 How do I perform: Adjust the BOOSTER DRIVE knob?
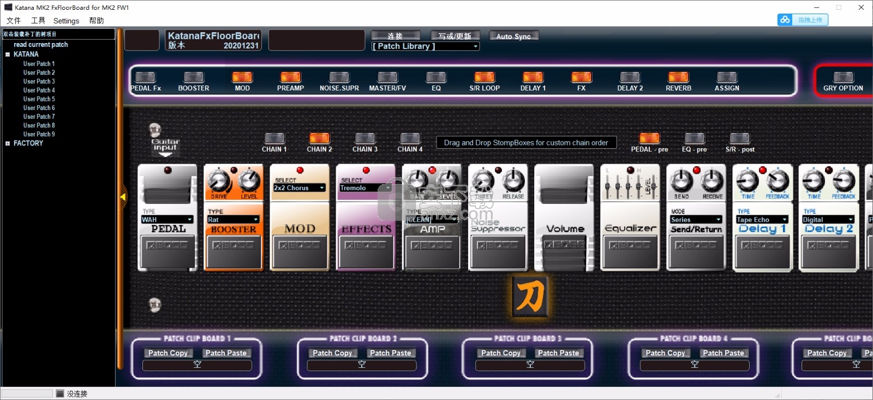(x=219, y=181)
